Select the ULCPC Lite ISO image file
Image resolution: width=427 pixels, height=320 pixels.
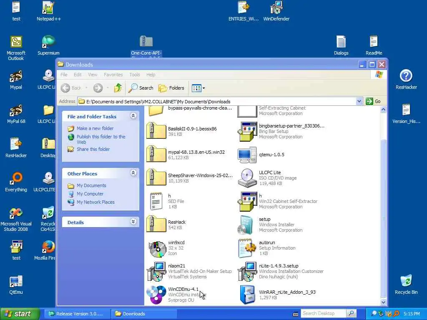pos(267,177)
